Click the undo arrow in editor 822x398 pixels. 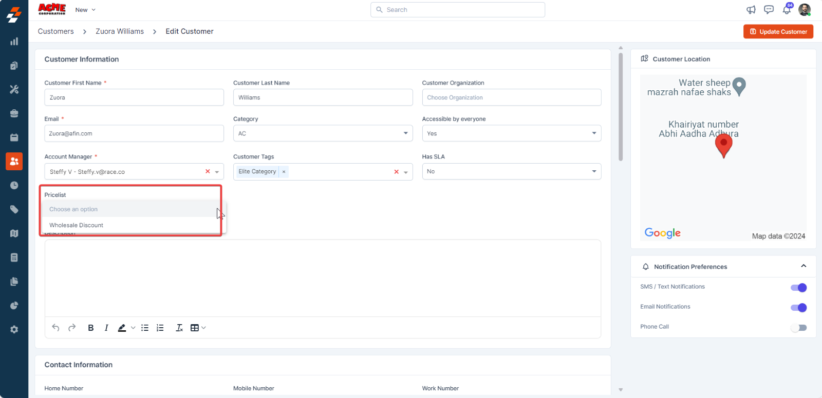[55, 328]
